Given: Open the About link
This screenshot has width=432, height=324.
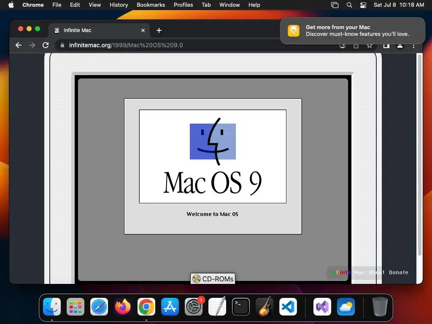Looking at the screenshot, I should tap(376, 272).
